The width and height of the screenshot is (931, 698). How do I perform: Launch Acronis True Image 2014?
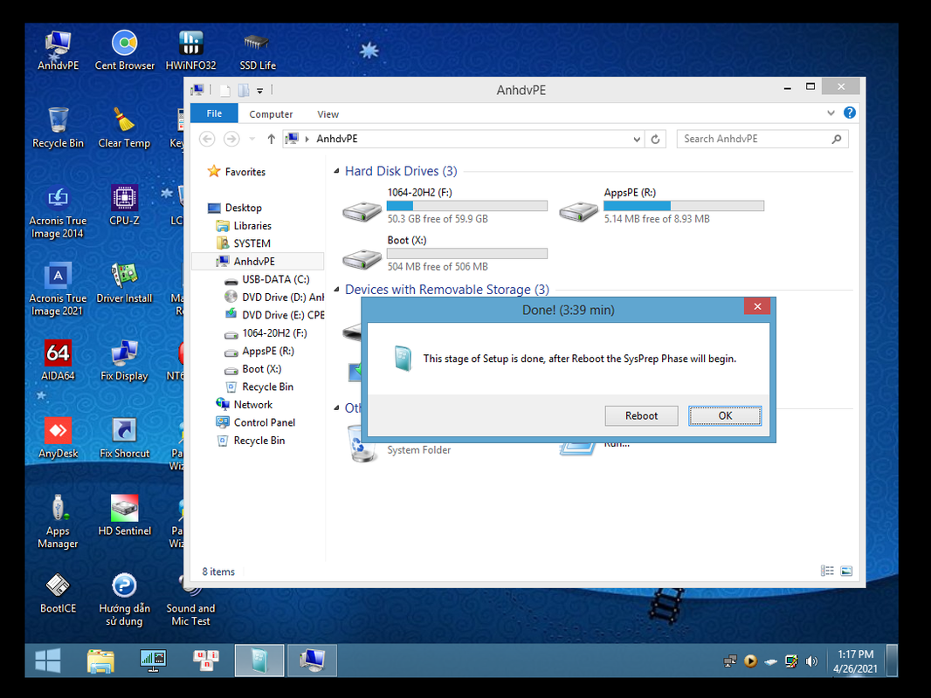click(x=59, y=212)
